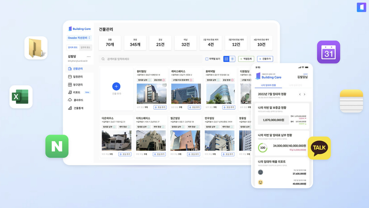Click 1,870,000,000원 deposit amount box
The image size is (369, 208).
273,120
